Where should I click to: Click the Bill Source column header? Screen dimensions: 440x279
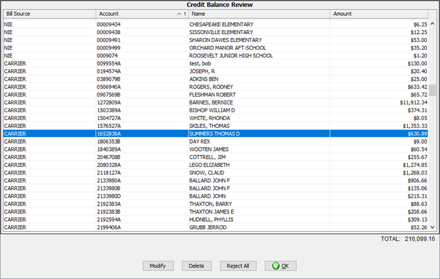(x=48, y=14)
